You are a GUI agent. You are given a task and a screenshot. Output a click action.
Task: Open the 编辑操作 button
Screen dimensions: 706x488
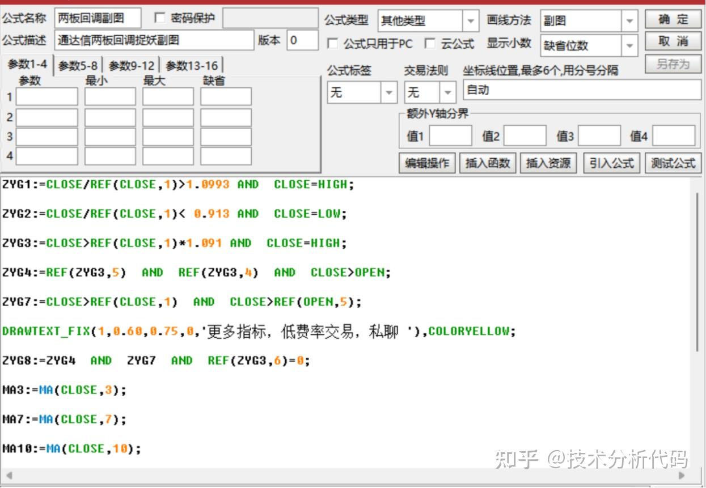tap(427, 163)
